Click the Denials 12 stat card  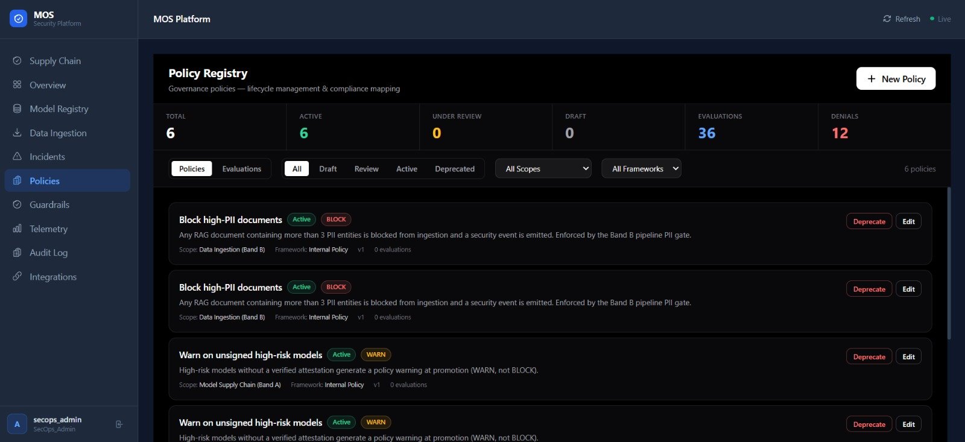click(884, 127)
